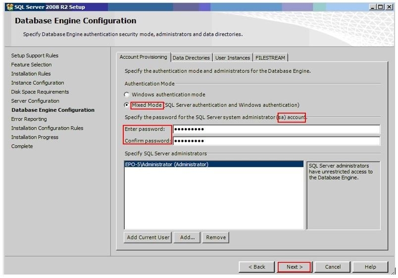Select the Account Provisioning tab
The image size is (398, 278).
(144, 57)
